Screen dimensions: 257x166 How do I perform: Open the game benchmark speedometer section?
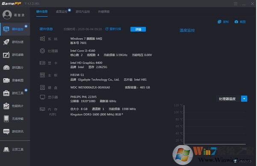(x=15, y=67)
